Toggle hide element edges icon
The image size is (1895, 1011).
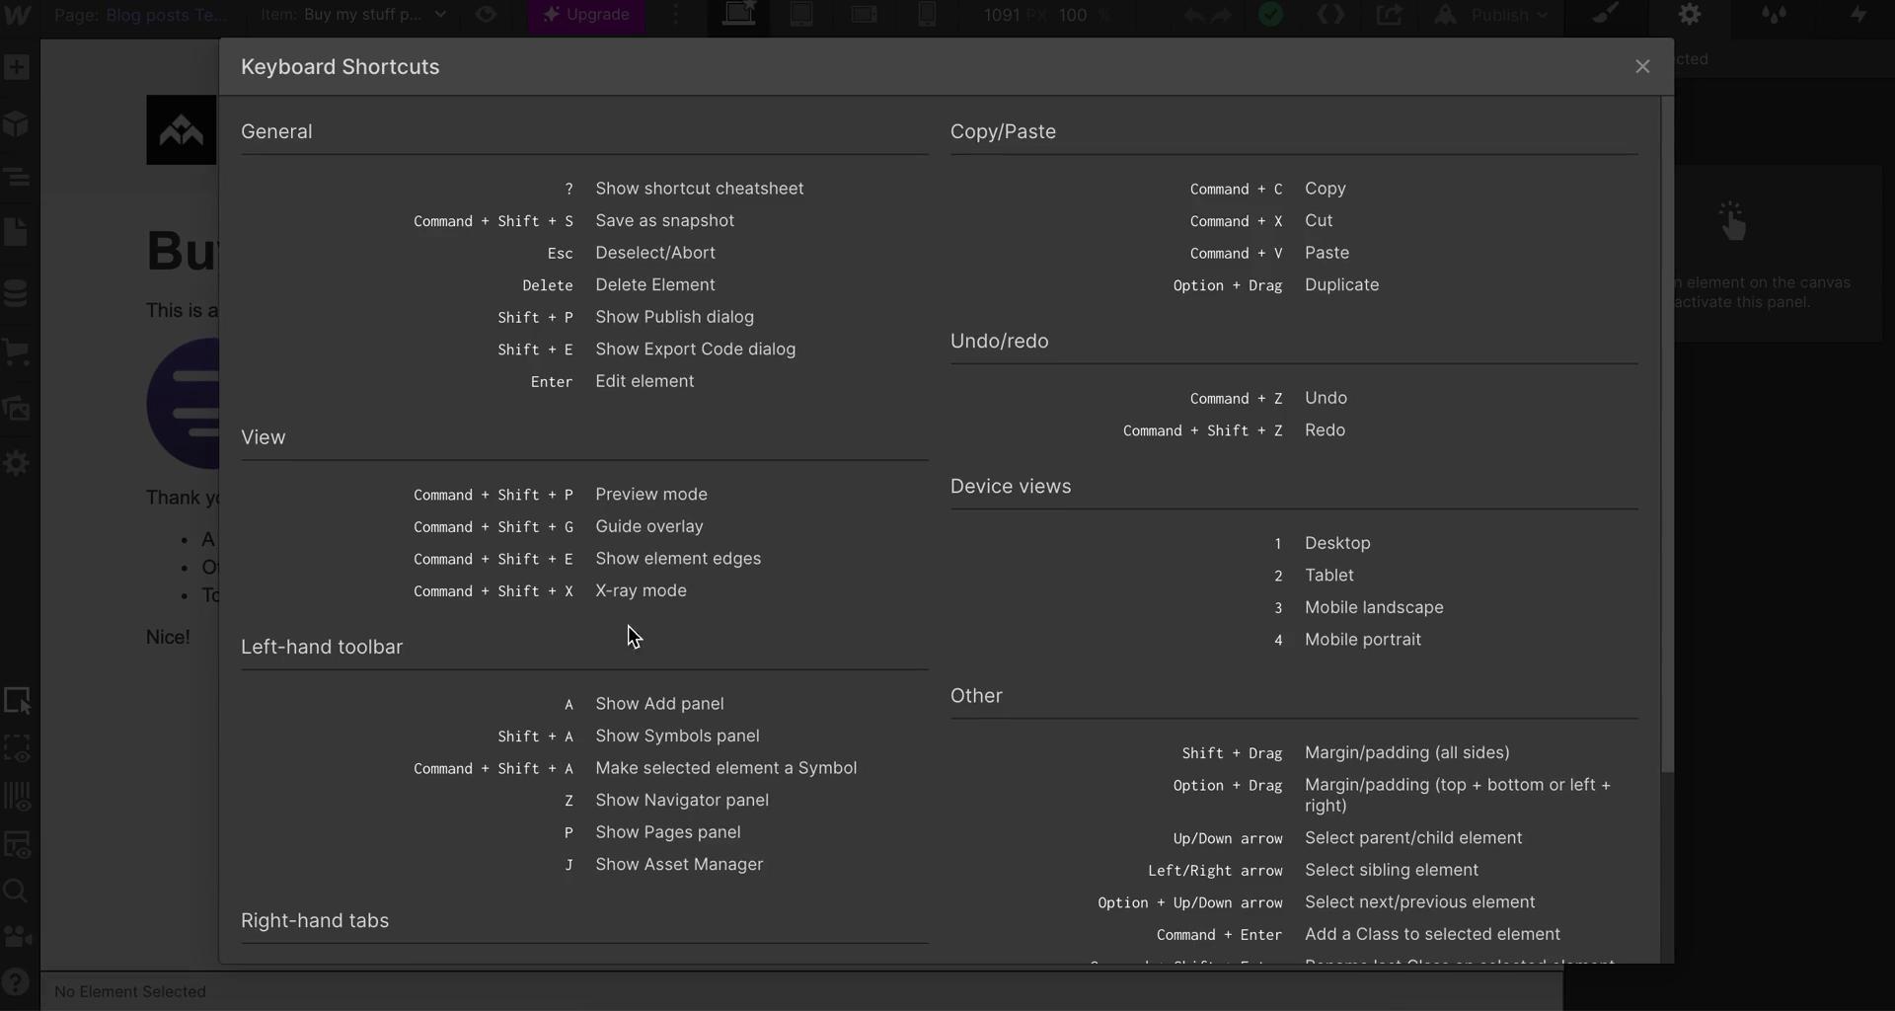coord(17,748)
